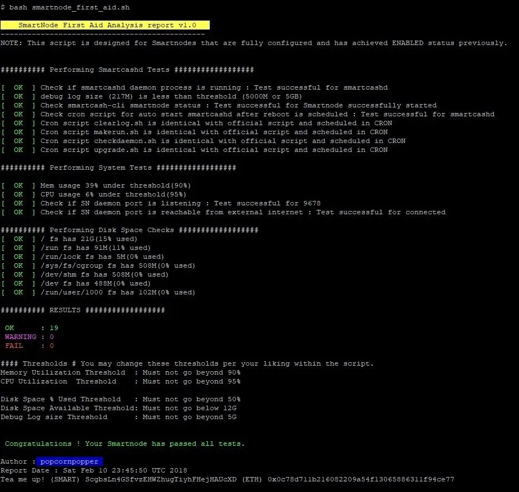Click the command 'bash smartnode_first_aid.sh'
The height and width of the screenshot is (492, 519).
point(70,7)
